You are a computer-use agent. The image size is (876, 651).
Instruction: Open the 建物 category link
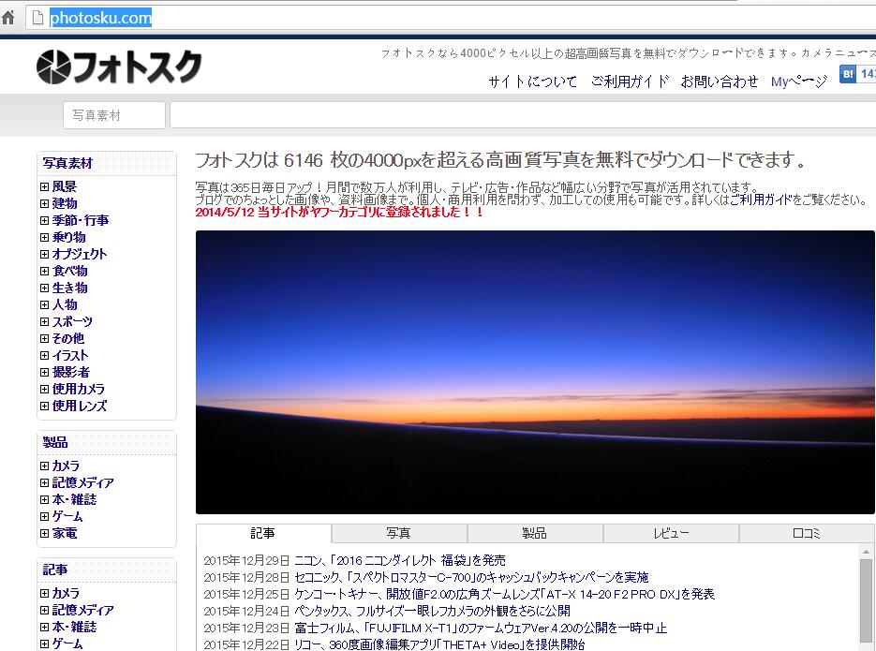coord(65,203)
